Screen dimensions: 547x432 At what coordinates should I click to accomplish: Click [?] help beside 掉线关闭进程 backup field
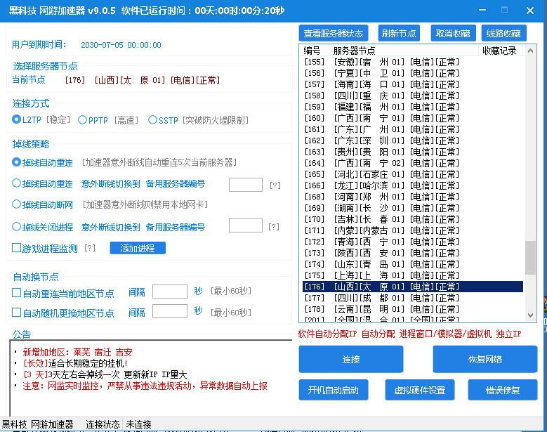[x=274, y=227]
